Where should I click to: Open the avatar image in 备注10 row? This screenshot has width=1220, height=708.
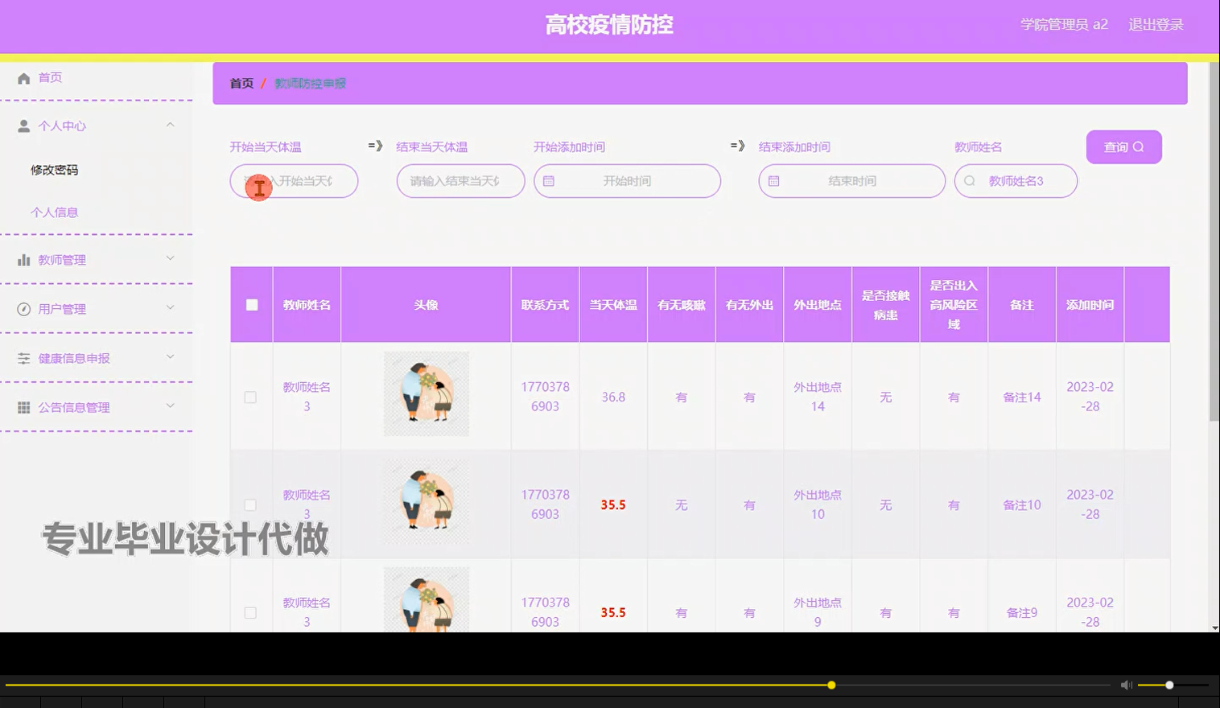(426, 502)
